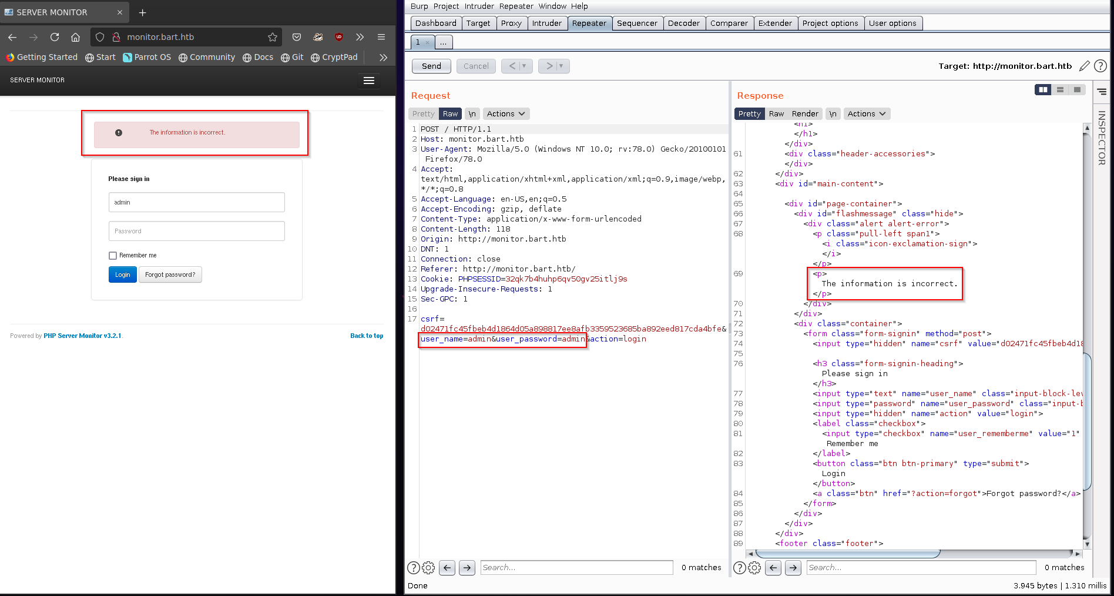The image size is (1114, 596).
Task: Open the Dashboard tab
Action: pyautogui.click(x=435, y=24)
